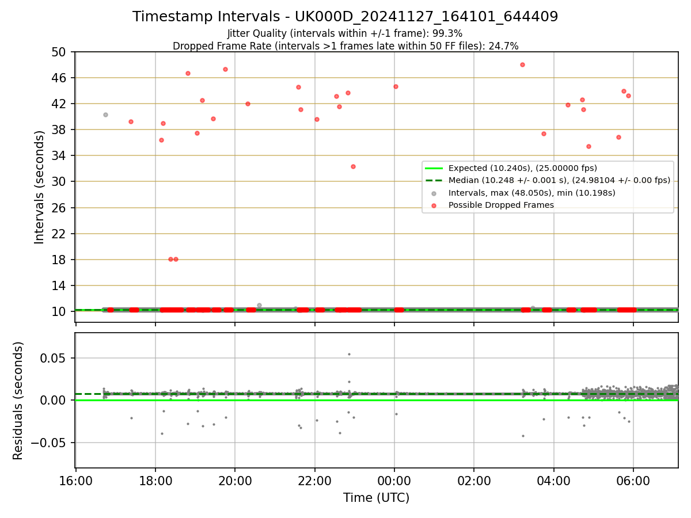Screen dimensions: 691x518
Task: Click the 04:00 x-axis tick label
Action: click(553, 481)
